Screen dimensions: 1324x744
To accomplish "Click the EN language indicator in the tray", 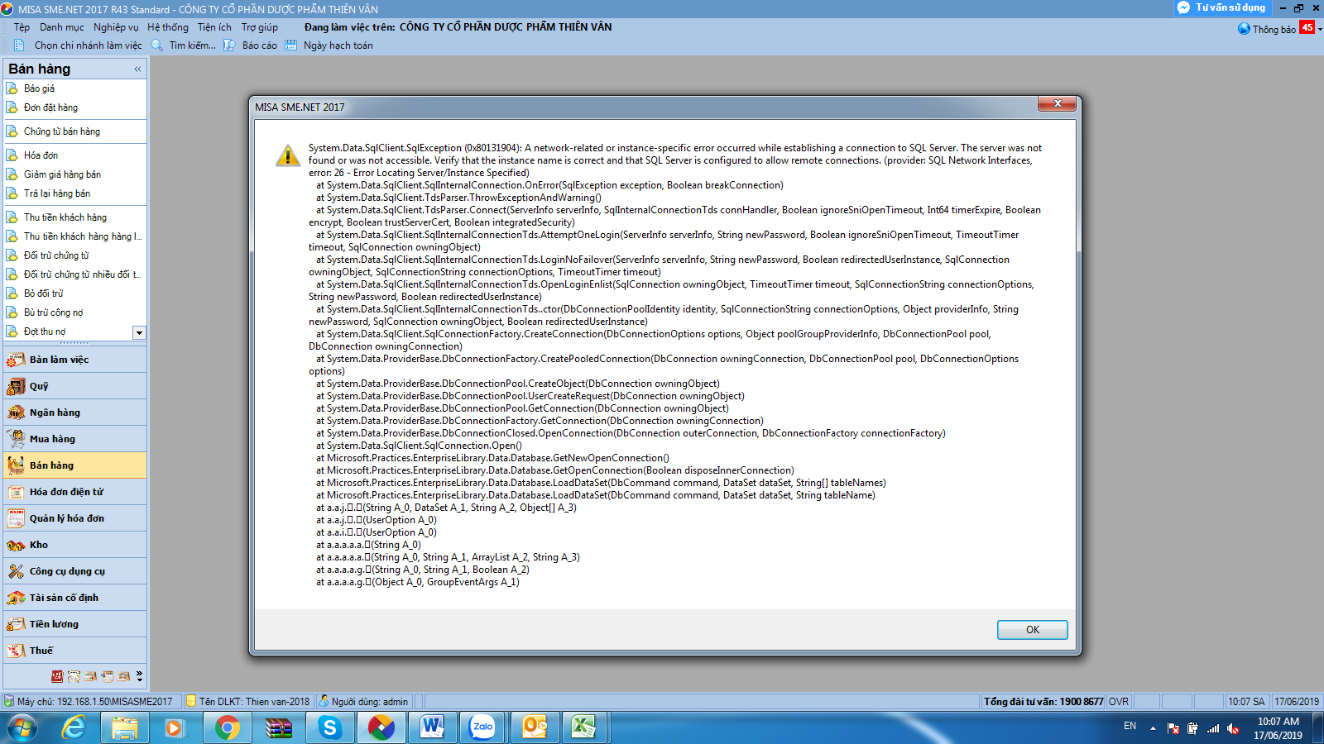I will click(x=1130, y=726).
